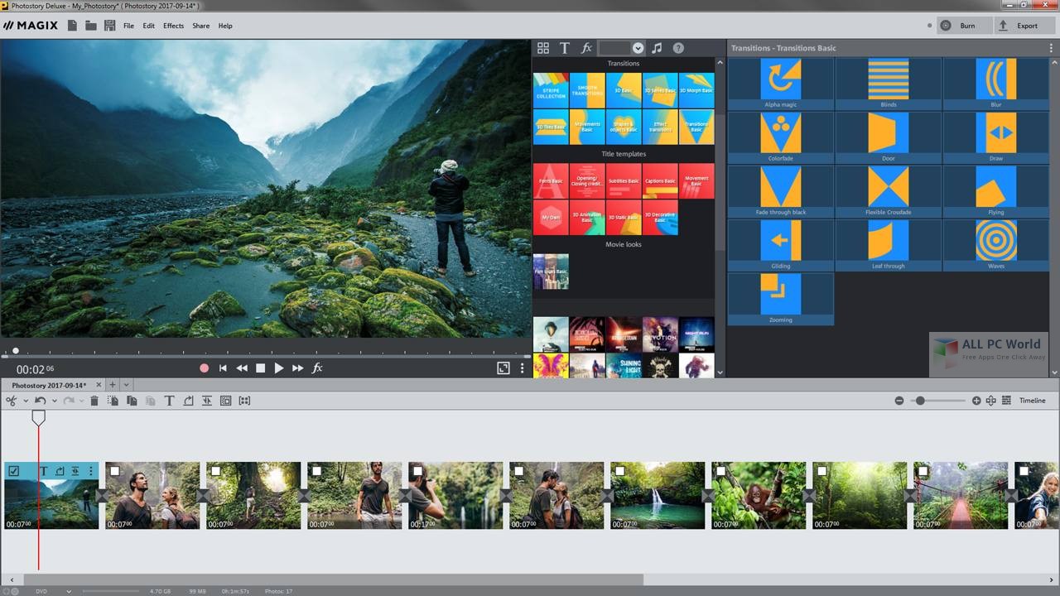Click the fast forward button
This screenshot has width=1060, height=596.
pos(298,368)
